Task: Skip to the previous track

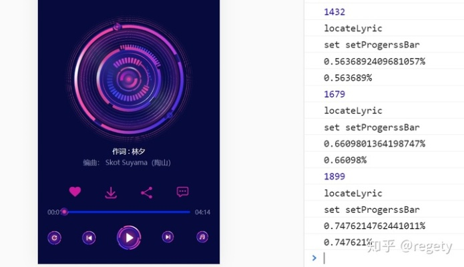Action: [89, 237]
